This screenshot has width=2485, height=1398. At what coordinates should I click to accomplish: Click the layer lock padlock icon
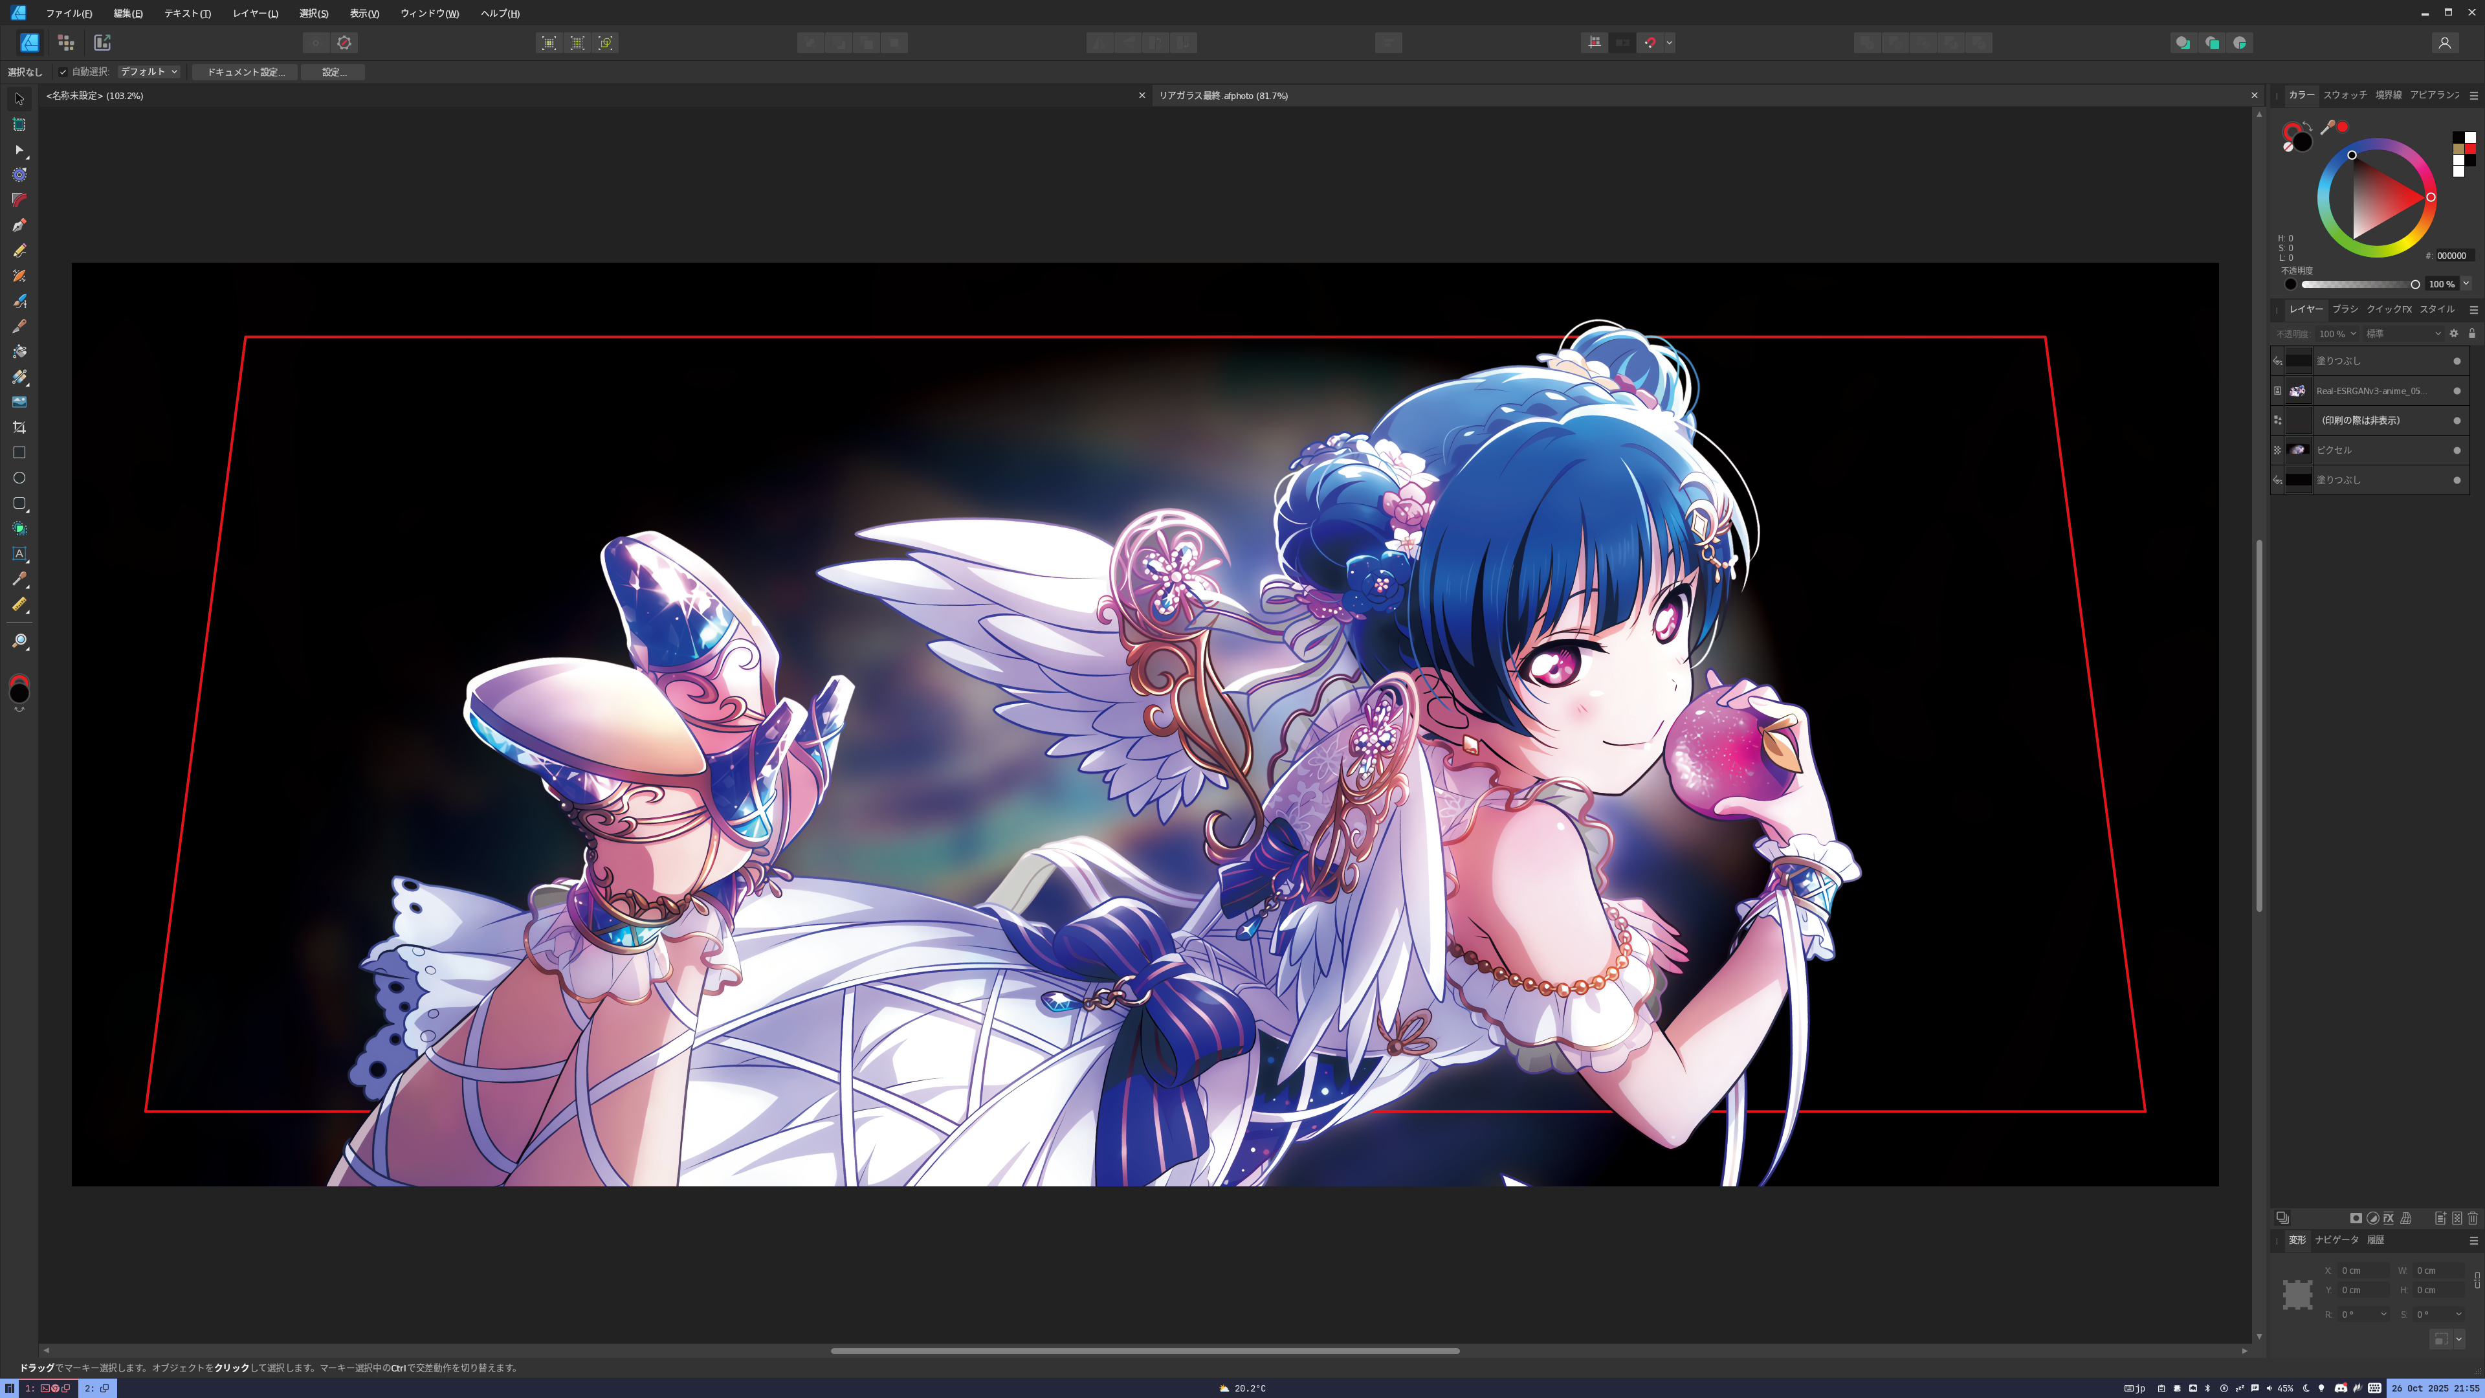pyautogui.click(x=2471, y=334)
